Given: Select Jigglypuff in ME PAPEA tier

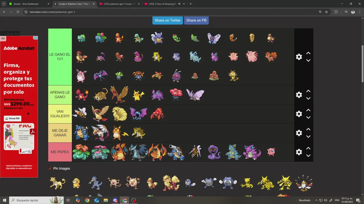Looking at the screenshot, I should tap(271, 152).
